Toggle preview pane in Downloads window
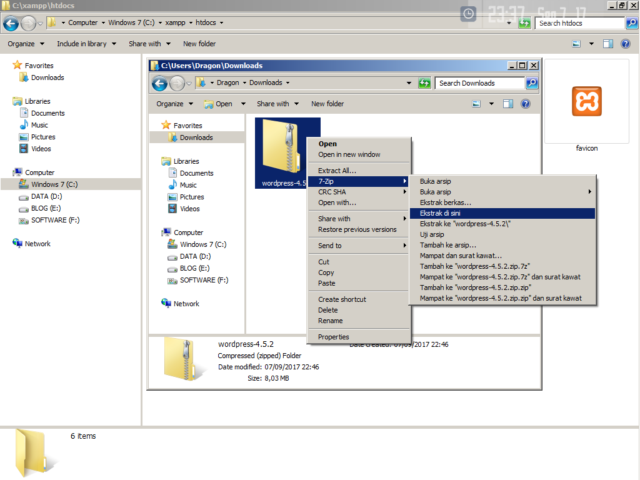Image resolution: width=640 pixels, height=480 pixels. (x=508, y=104)
